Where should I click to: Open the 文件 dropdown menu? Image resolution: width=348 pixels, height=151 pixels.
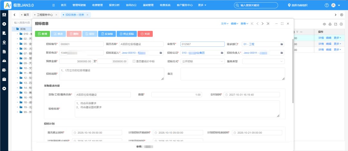tap(225, 24)
